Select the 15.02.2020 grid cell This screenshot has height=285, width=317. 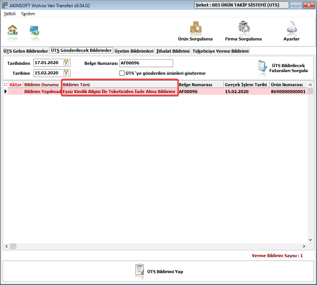[247, 92]
